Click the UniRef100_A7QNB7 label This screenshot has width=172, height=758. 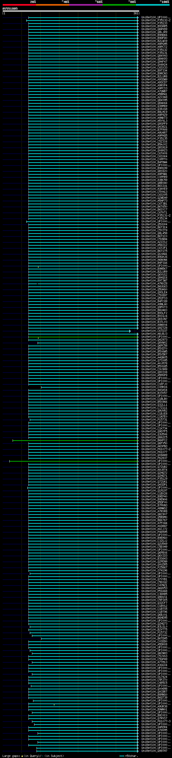coord(154,91)
